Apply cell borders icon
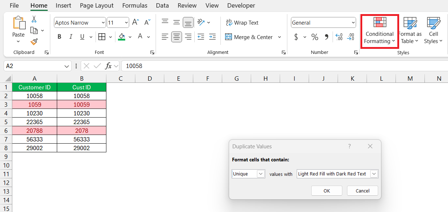Screen dimensions: 448x212 click(102, 37)
